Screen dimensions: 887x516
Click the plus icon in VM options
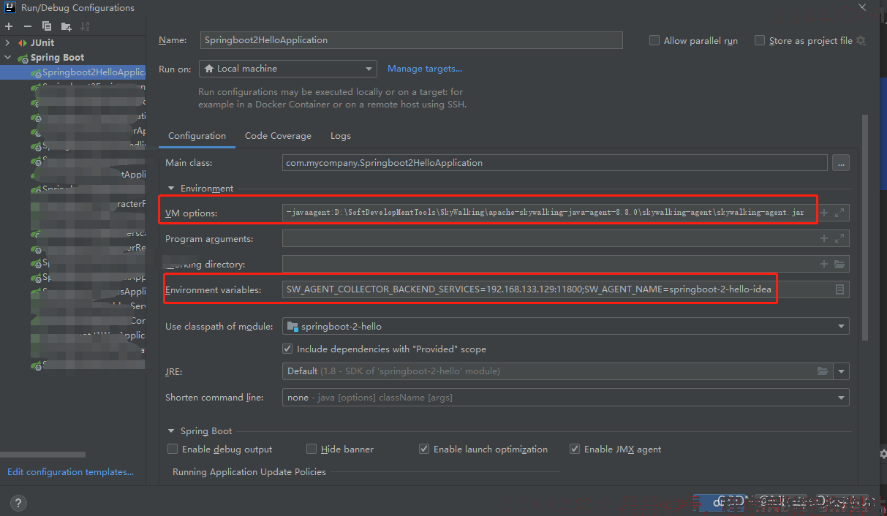(824, 213)
